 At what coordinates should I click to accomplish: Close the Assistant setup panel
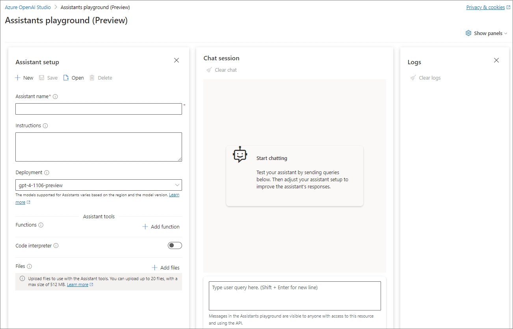177,60
